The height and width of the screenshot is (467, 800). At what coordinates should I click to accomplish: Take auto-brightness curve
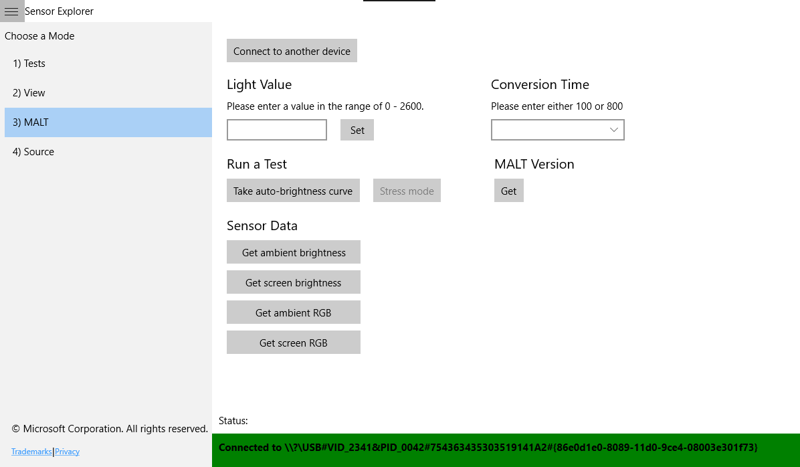(x=293, y=191)
